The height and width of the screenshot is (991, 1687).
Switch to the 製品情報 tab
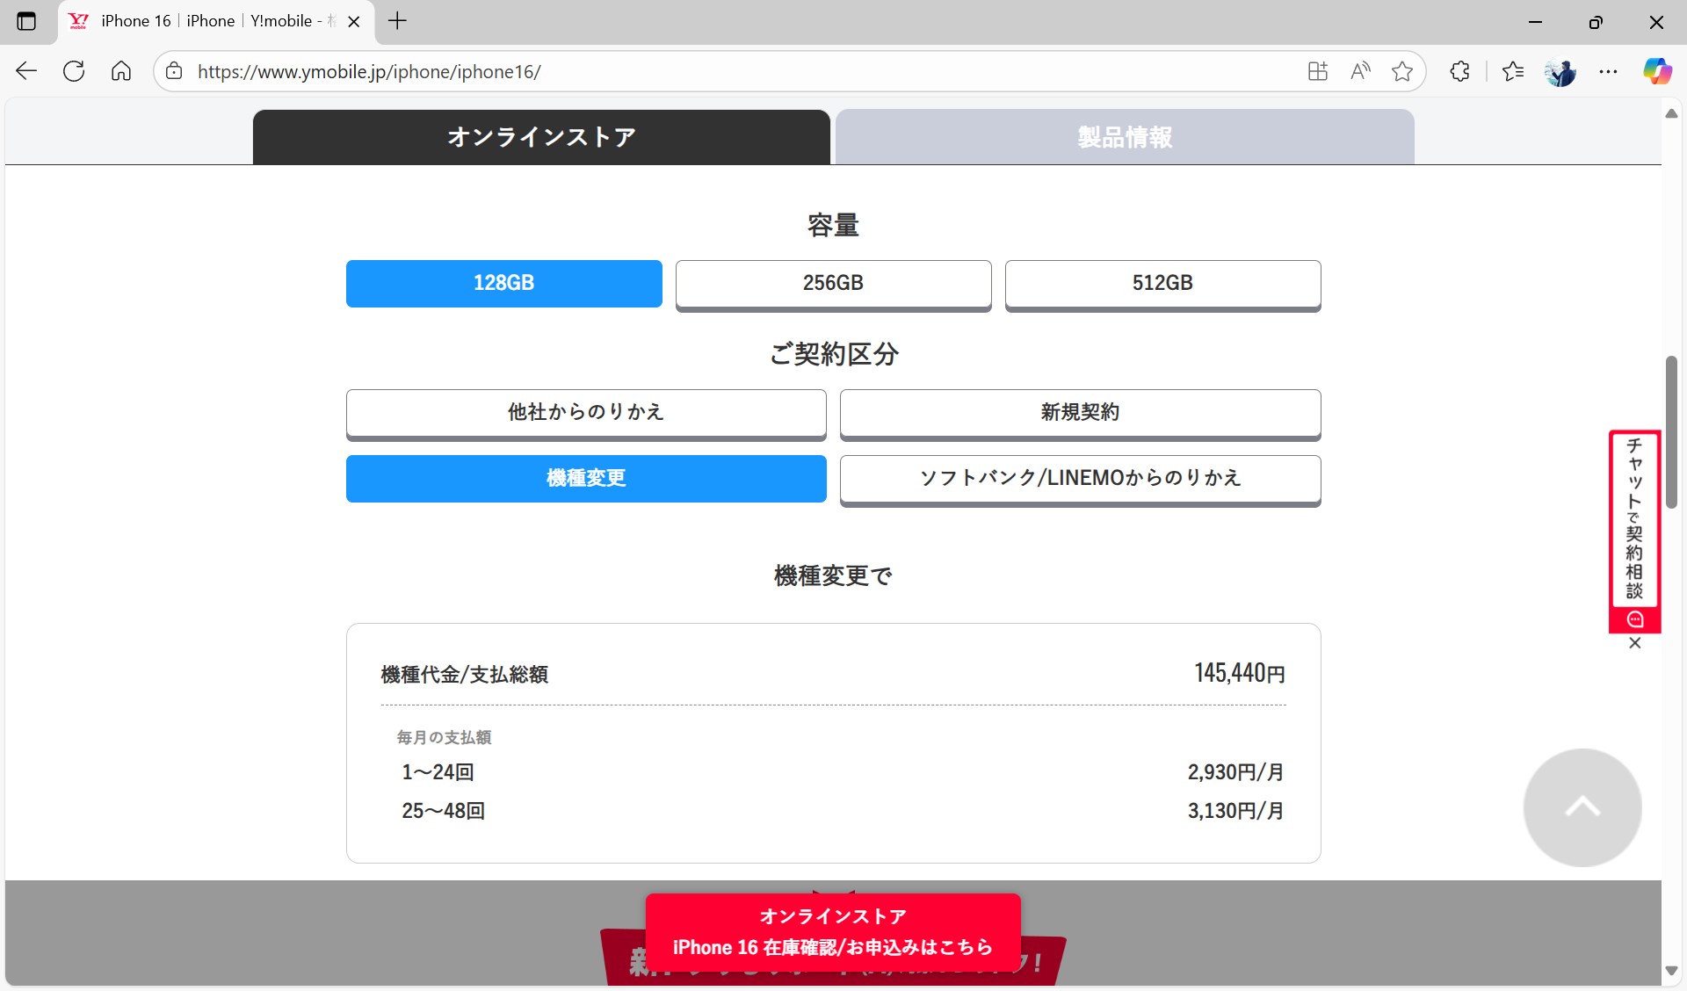click(x=1125, y=137)
